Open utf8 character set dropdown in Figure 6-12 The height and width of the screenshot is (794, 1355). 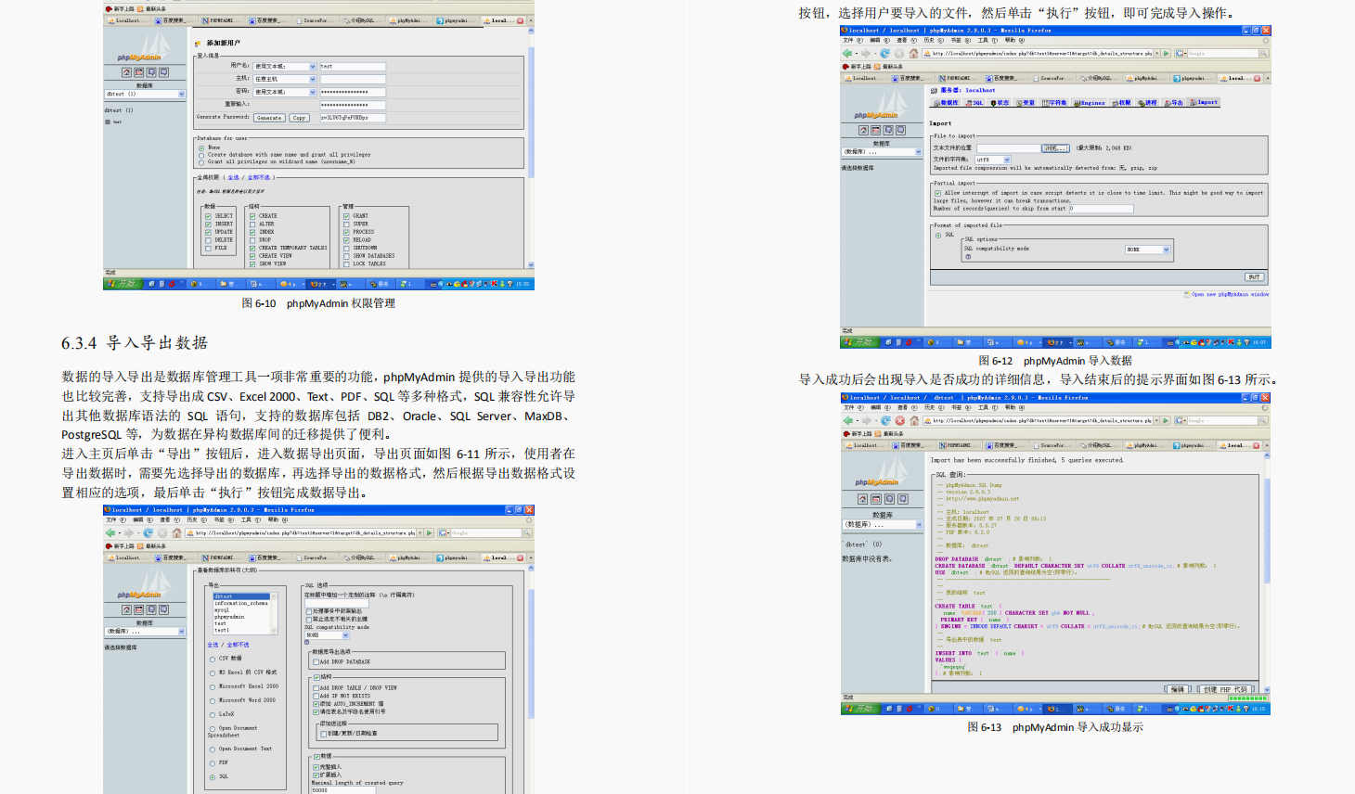click(993, 160)
